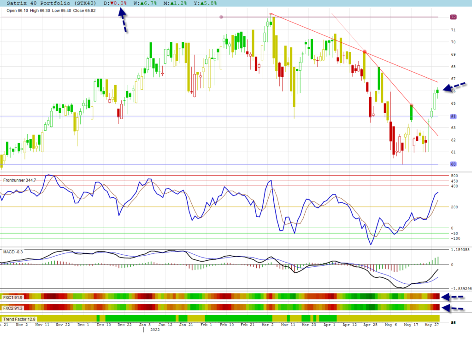Click the Mar 23 date on the time axis
Image resolution: width=472 pixels, height=338 pixels.
309,325
